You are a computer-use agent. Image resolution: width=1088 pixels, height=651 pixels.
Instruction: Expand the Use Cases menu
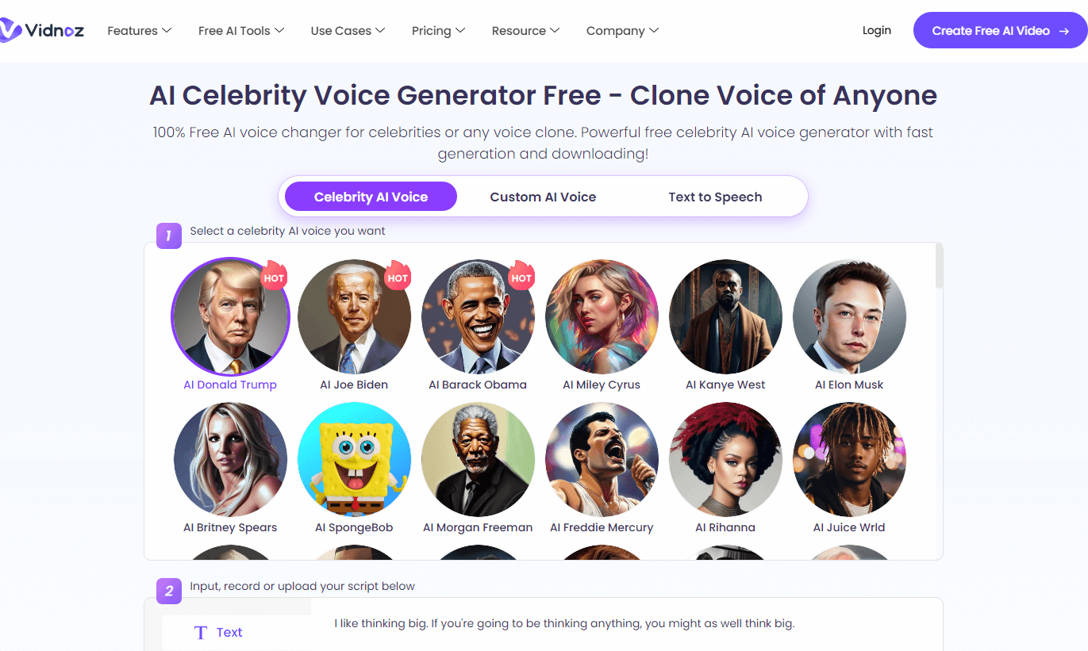(348, 31)
